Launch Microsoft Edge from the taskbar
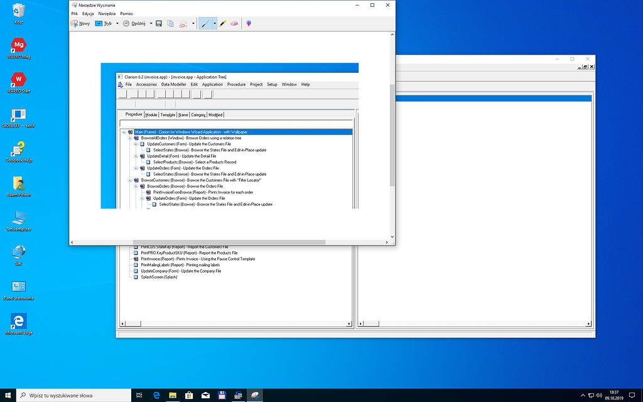This screenshot has height=402, width=643. point(155,395)
